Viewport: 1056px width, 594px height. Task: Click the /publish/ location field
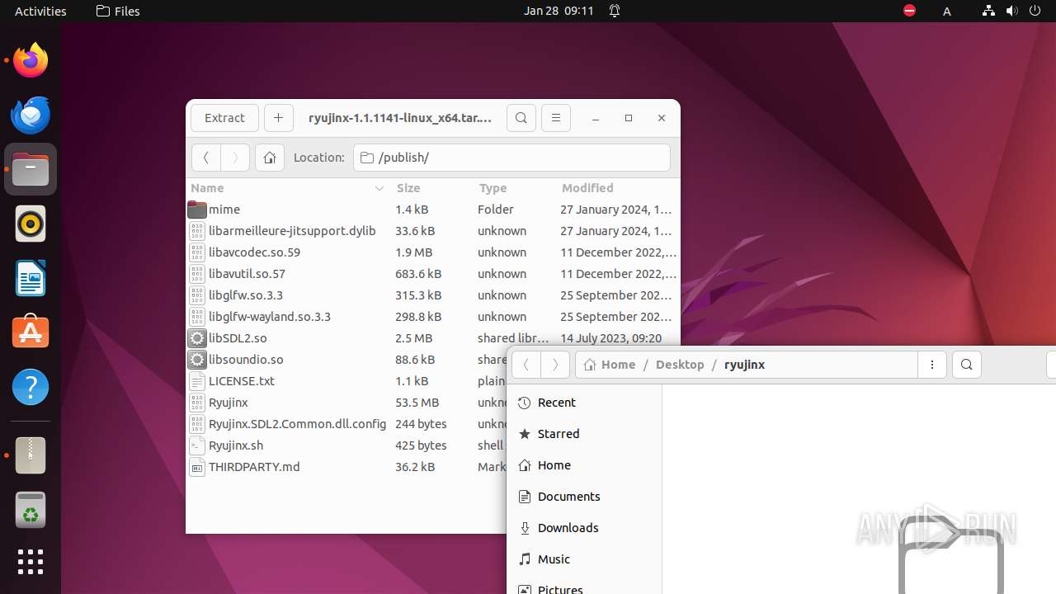[x=511, y=158]
